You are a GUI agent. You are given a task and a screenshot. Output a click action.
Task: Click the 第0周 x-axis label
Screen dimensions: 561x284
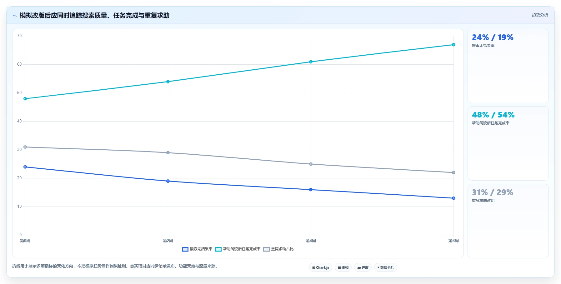(25, 241)
